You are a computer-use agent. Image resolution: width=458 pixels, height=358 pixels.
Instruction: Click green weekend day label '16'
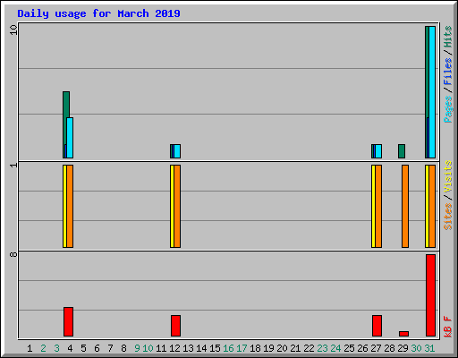(228, 348)
